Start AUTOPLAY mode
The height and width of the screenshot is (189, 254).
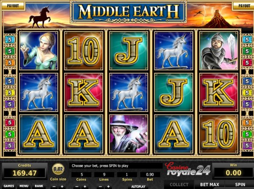138,186
